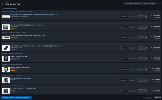Image resolution: width=162 pixels, height=100 pixels.
Task: Open the Grafikkarten breadcrumb category link
Action: [x=12, y=43]
